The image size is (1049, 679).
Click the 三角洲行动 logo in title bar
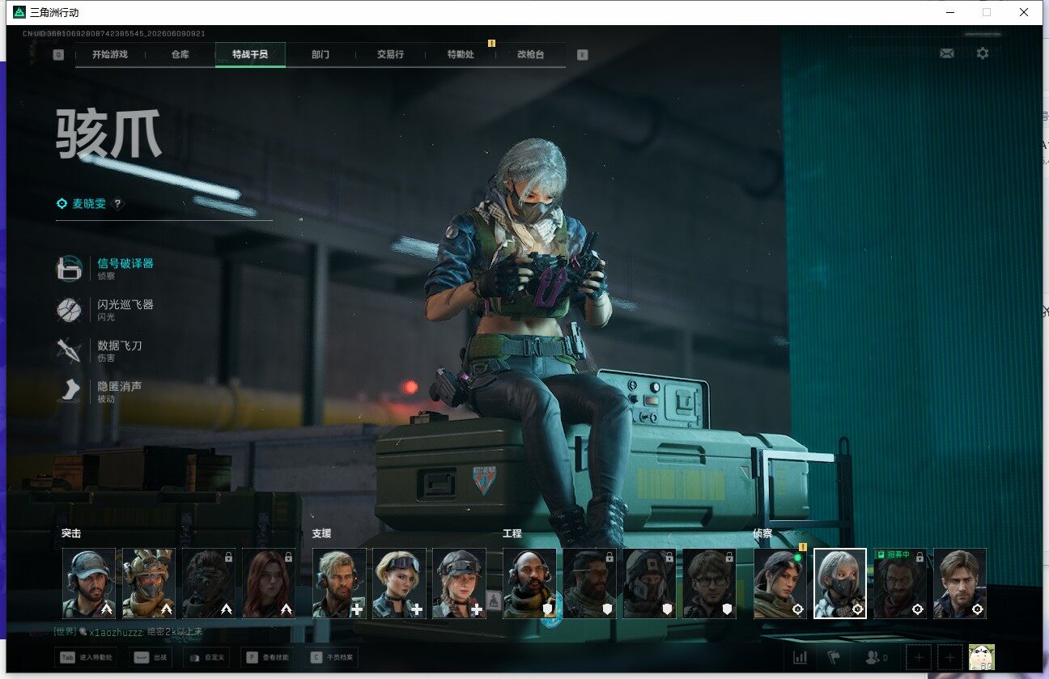point(19,12)
